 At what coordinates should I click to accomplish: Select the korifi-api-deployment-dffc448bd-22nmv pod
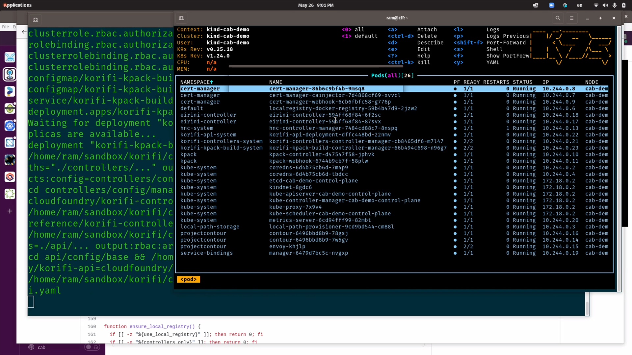[394, 135]
